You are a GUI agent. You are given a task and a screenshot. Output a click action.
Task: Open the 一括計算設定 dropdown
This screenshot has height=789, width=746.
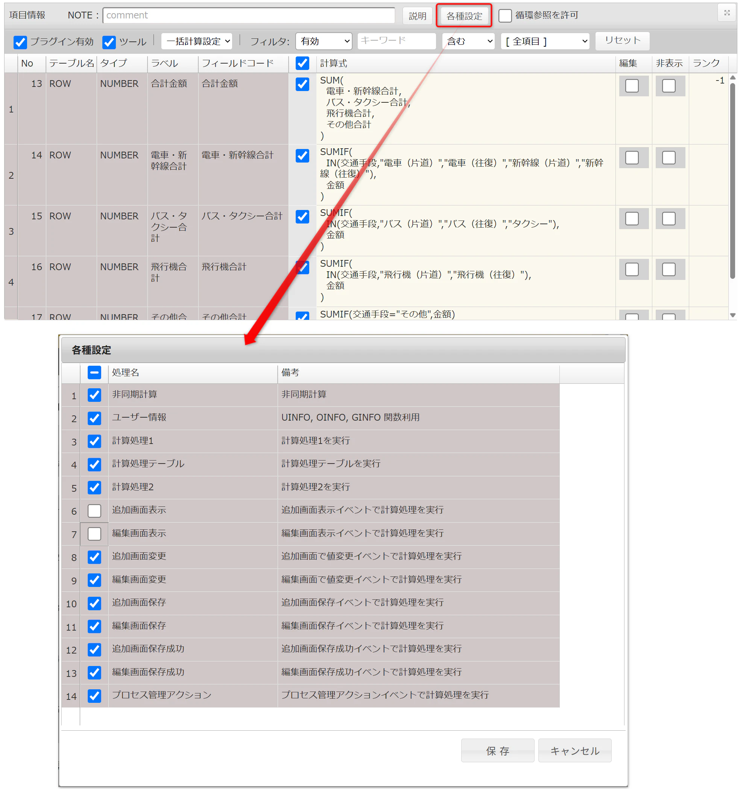point(196,41)
